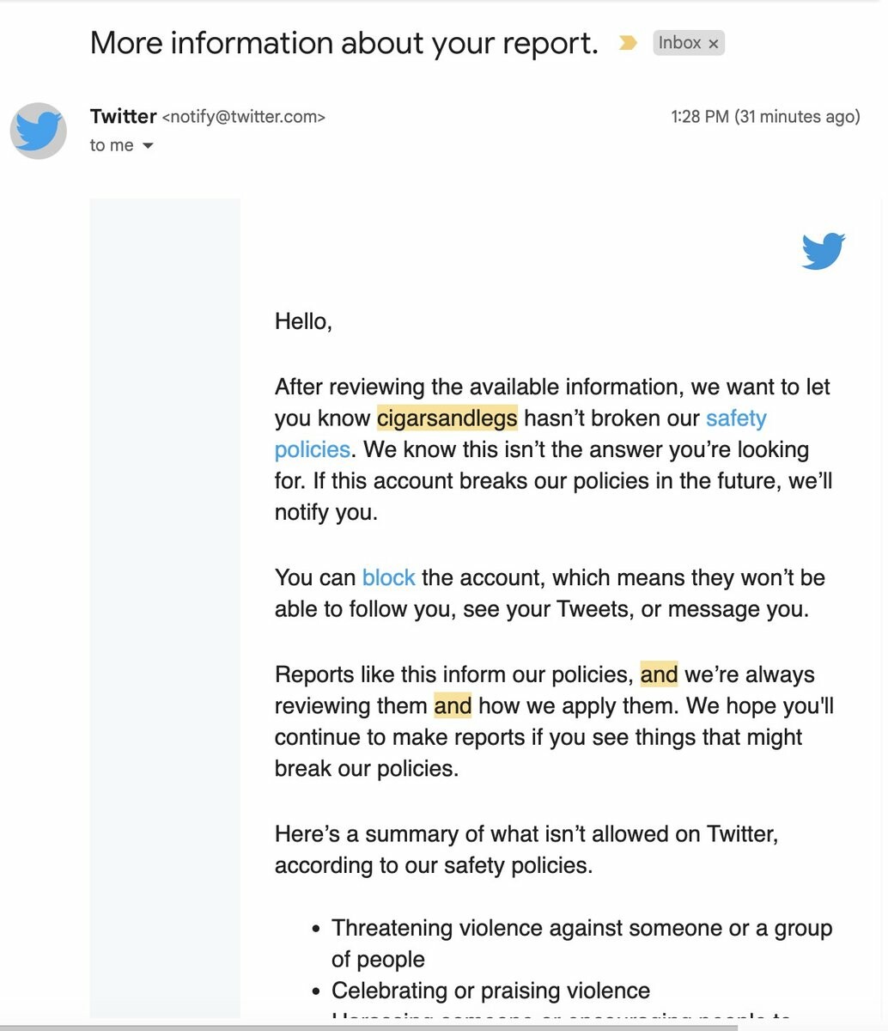Click the "to me" recipient text
This screenshot has width=888, height=1031.
pos(112,146)
